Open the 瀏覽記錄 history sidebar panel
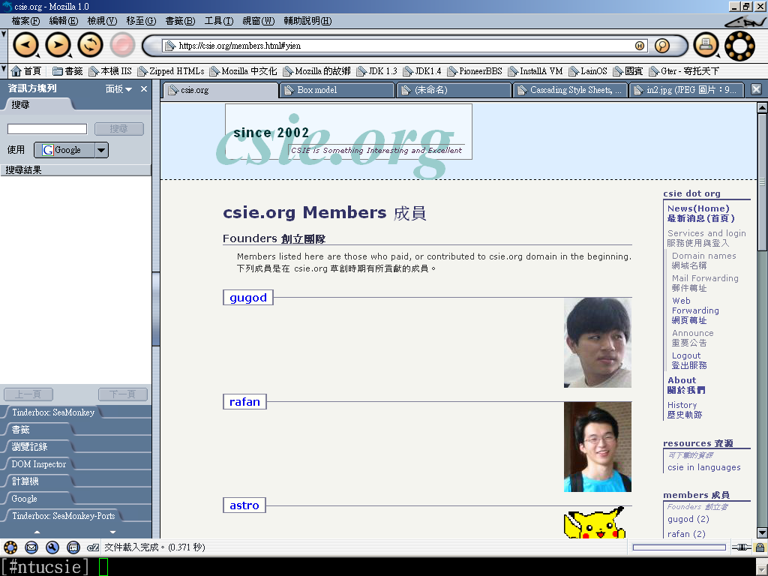Viewport: 768px width, 576px height. [x=30, y=447]
